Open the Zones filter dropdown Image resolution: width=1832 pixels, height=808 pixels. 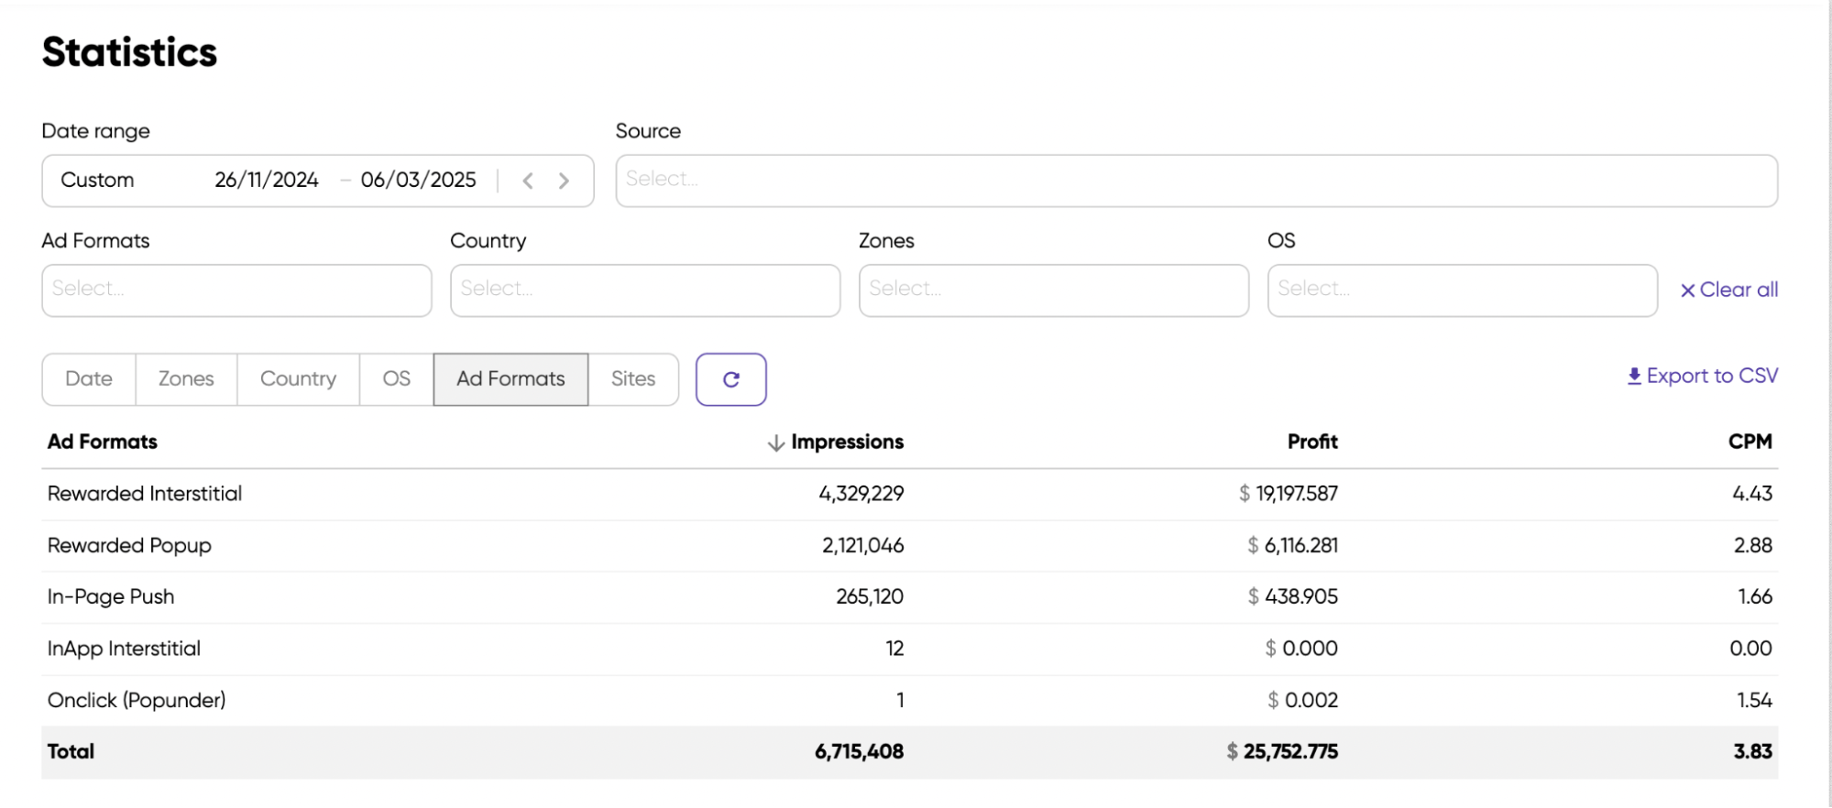pos(1053,290)
